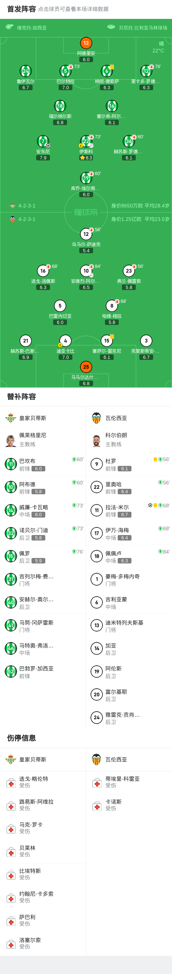Select Valencia goalkeeper number 25 jersey
The image size is (172, 974).
pos(86,367)
